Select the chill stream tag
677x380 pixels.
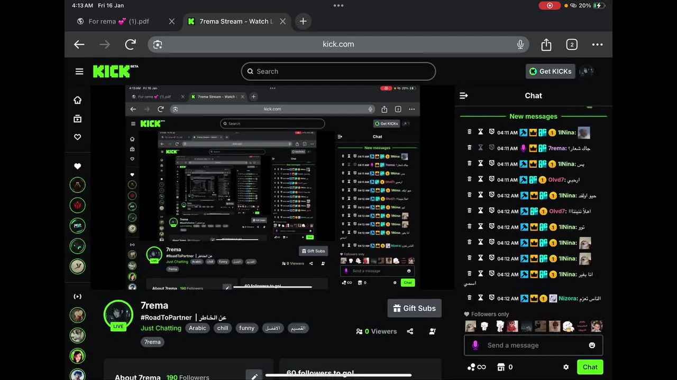[223, 328]
